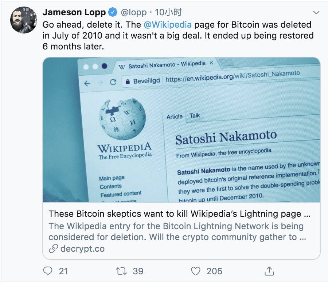Image resolution: width=328 pixels, height=283 pixels.
Task: Click the chain link icon beside decrypt.co
Action: pos(53,248)
